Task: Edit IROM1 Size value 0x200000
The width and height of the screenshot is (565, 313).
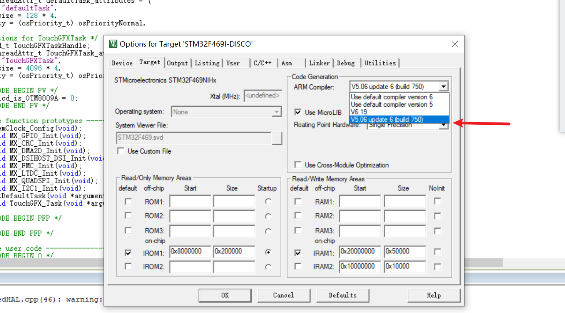Action: 234,251
